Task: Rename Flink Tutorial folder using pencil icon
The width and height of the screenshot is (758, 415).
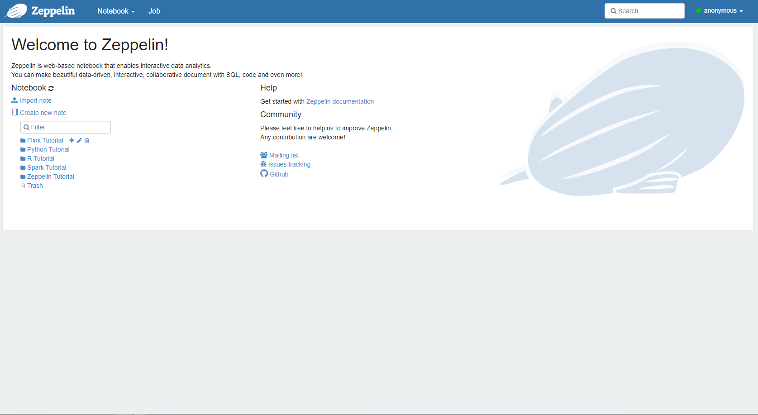Action: [79, 140]
